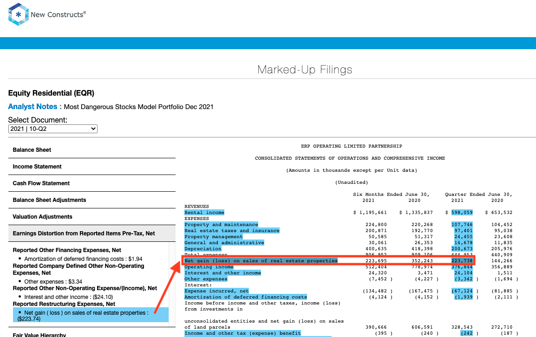
Task: Click highlighted value 223,738 in Net gain row
Action: (x=462, y=261)
